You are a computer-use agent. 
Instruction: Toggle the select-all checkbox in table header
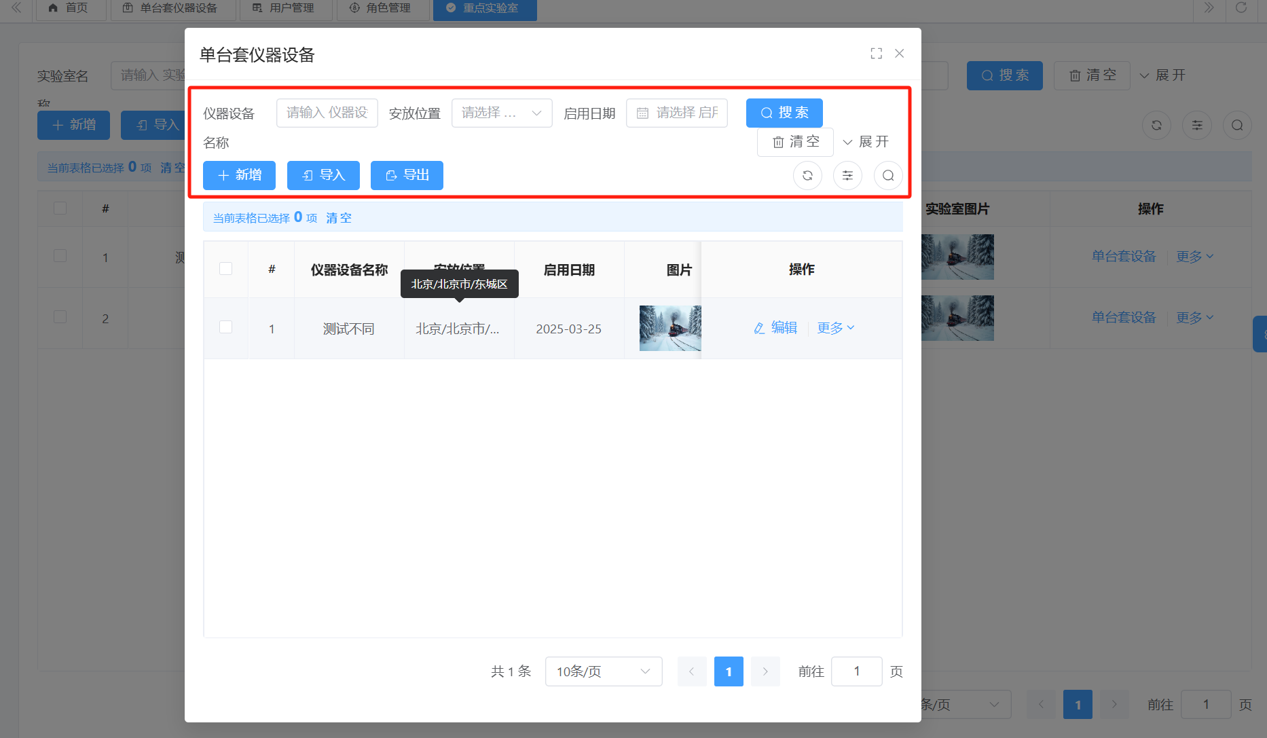click(x=226, y=269)
